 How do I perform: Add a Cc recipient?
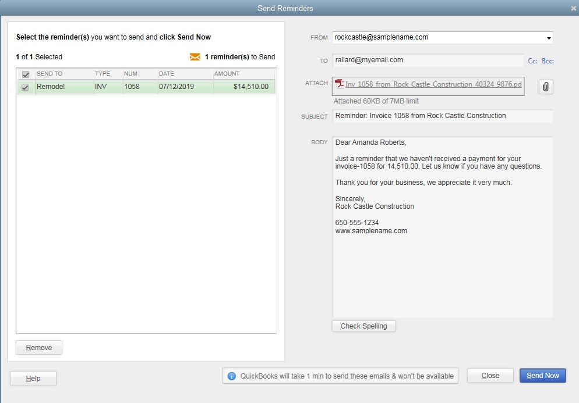point(532,61)
